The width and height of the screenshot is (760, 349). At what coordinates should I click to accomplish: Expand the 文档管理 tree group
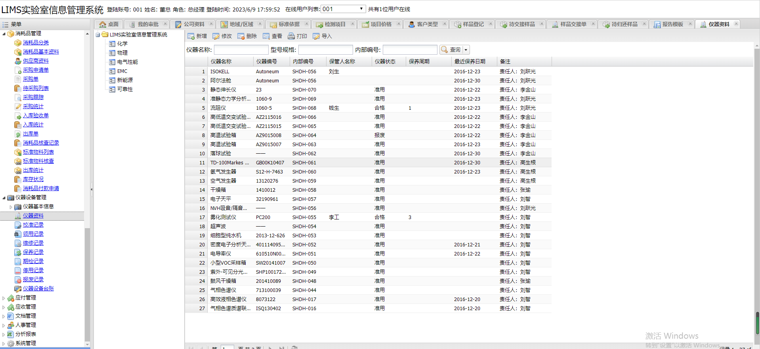4,316
